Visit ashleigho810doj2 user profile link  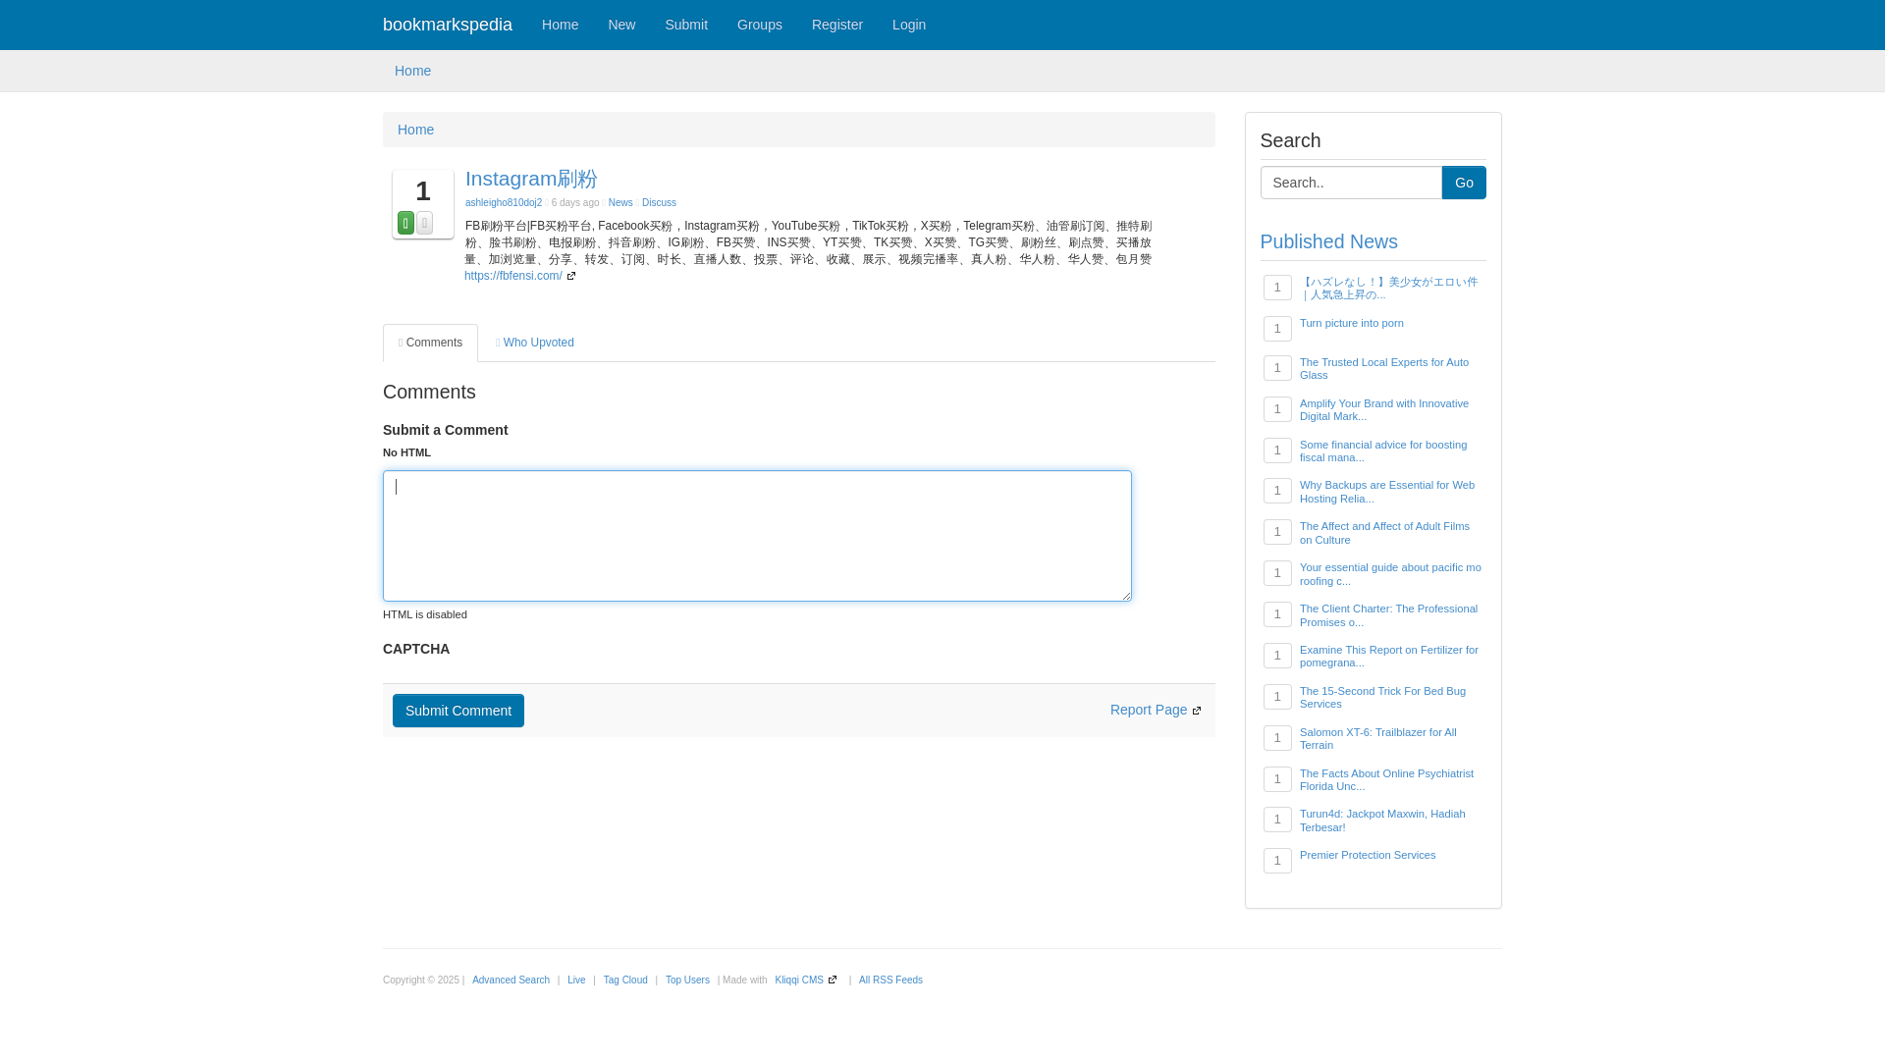click(x=503, y=203)
